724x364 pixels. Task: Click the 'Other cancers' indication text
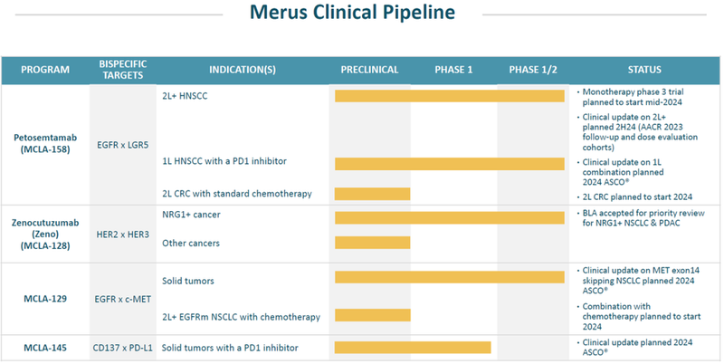190,243
